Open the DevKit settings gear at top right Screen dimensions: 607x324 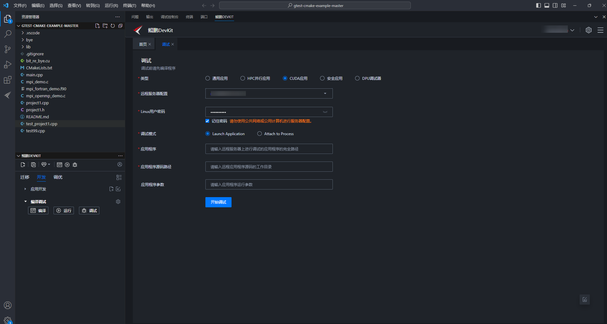(589, 30)
